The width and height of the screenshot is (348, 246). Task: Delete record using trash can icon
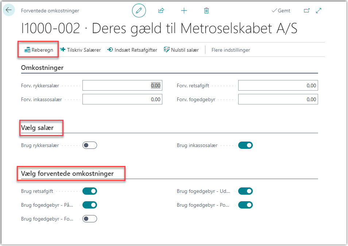pyautogui.click(x=206, y=11)
